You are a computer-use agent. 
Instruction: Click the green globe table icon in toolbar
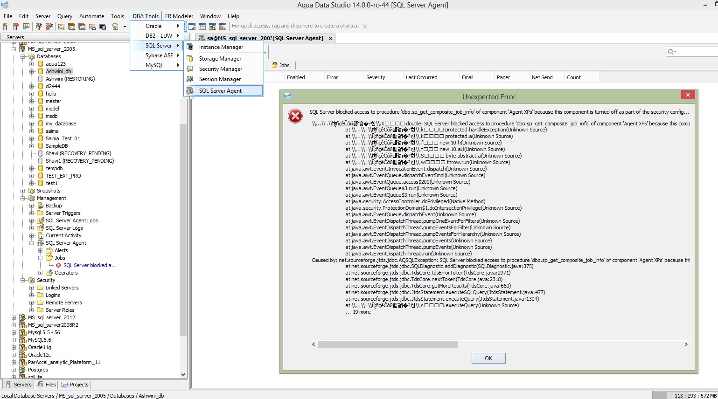(x=26, y=27)
